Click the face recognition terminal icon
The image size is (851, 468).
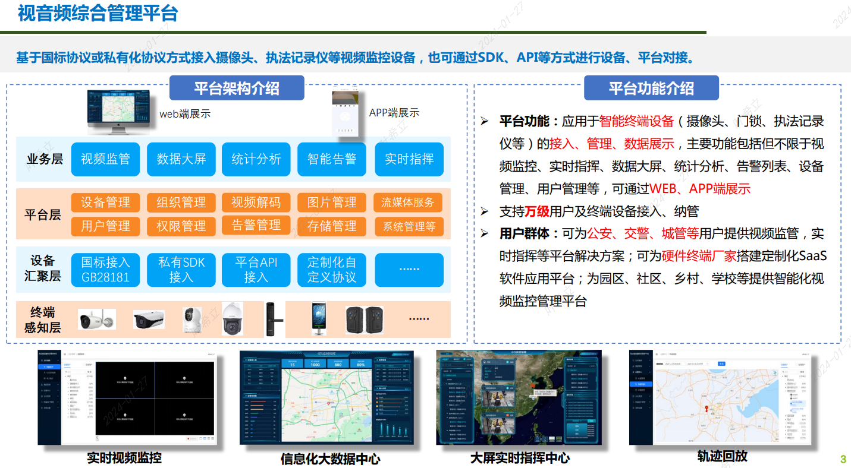320,319
